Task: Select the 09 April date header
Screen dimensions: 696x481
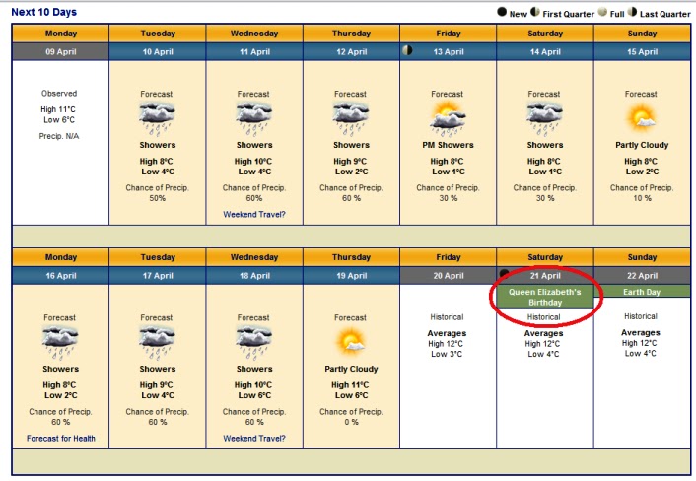Action: pyautogui.click(x=60, y=51)
